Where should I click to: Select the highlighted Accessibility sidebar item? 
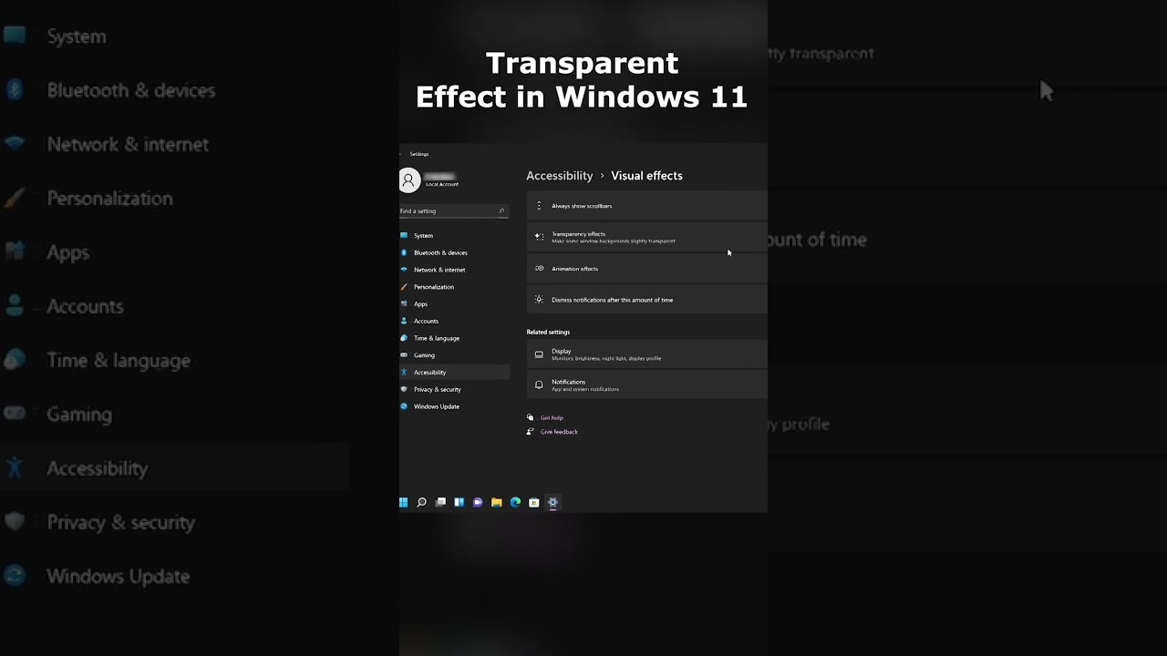[x=454, y=372]
